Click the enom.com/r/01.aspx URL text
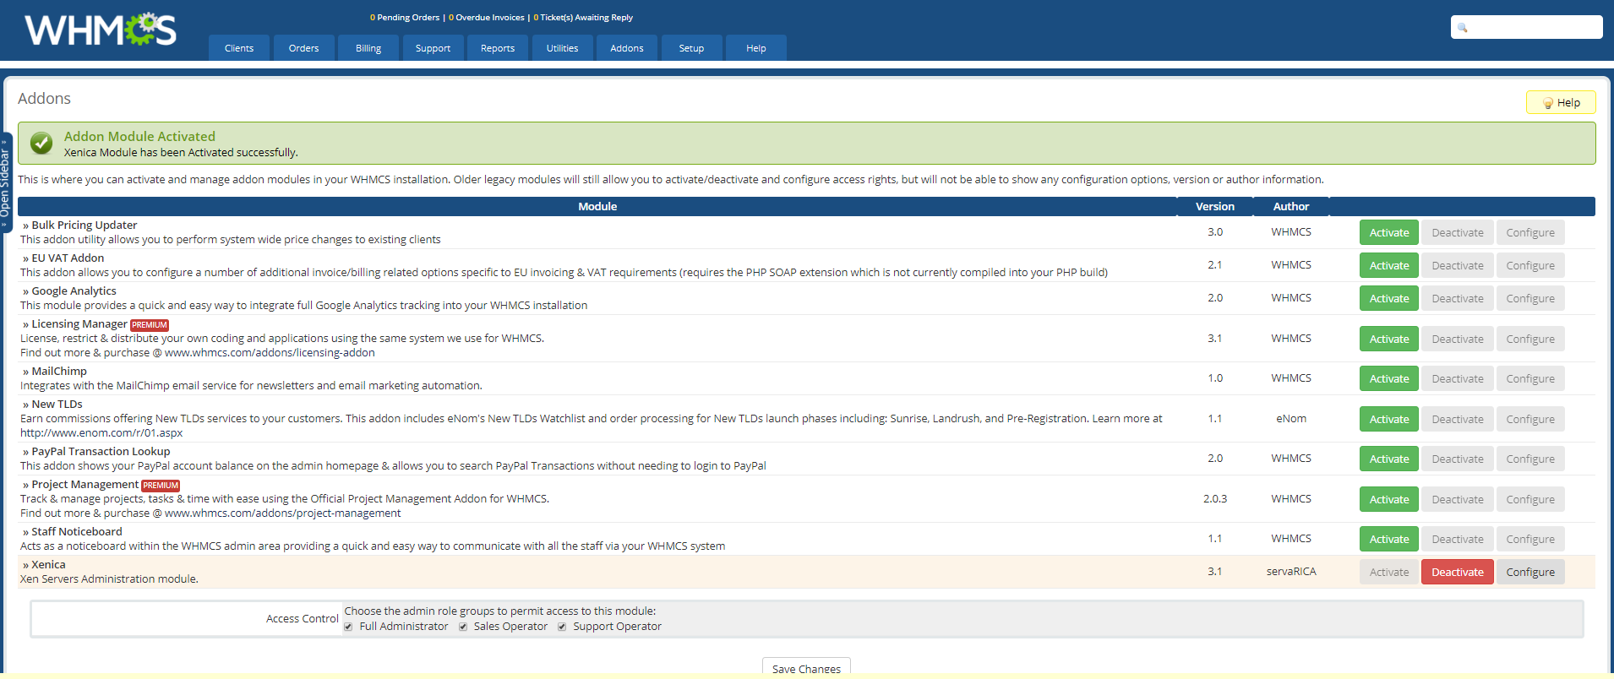The width and height of the screenshot is (1614, 679). pyautogui.click(x=101, y=433)
